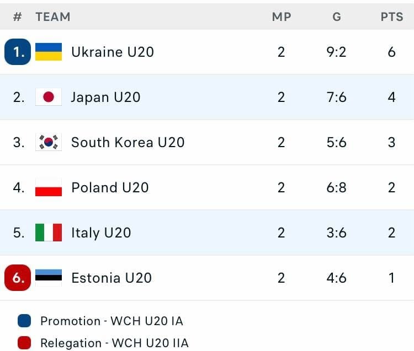The height and width of the screenshot is (351, 414).
Task: Open the Poland U20 team page
Action: [x=110, y=187]
